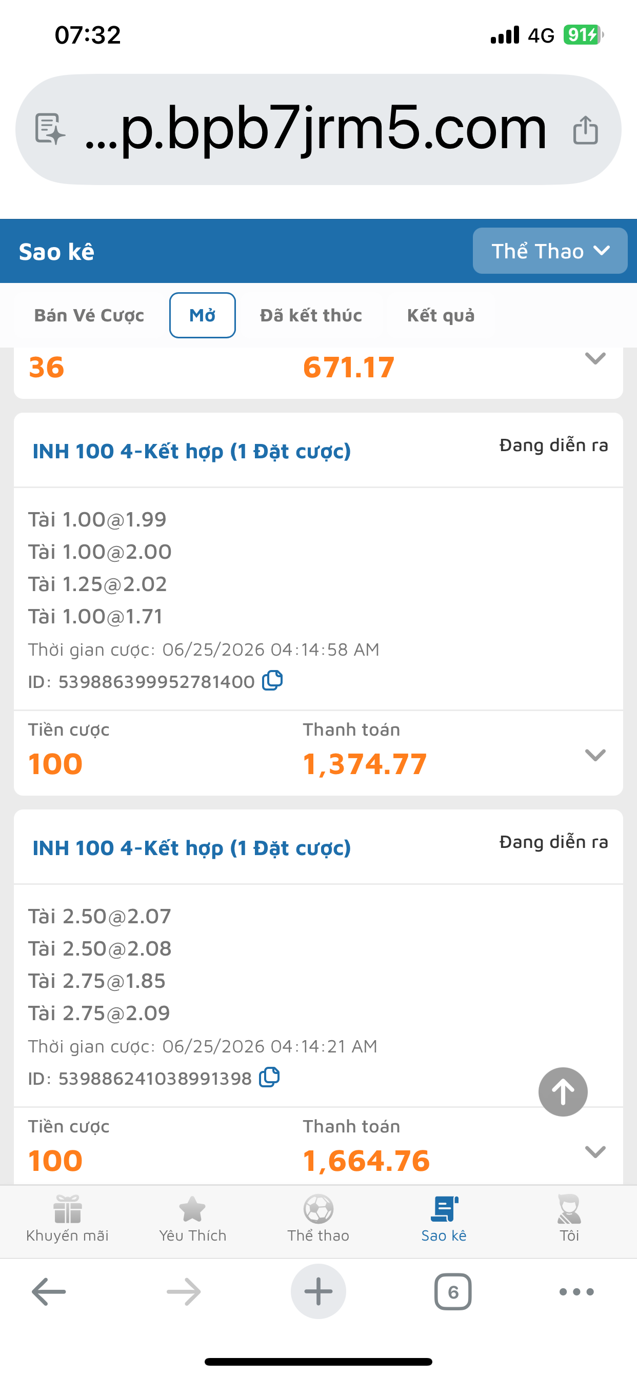Open new browser tab with plus button
This screenshot has height=1378, width=637.
[318, 1291]
